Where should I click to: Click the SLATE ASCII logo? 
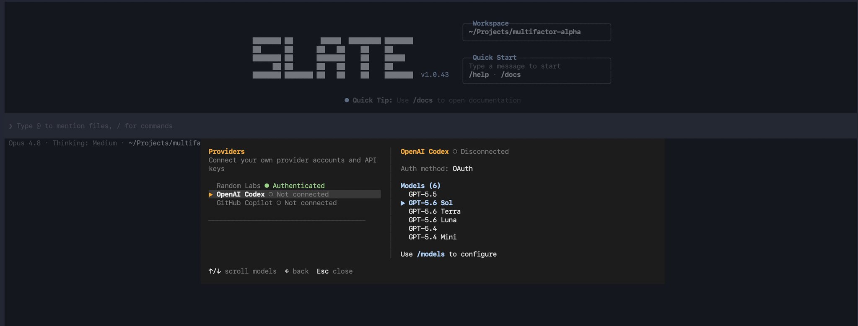click(x=333, y=58)
